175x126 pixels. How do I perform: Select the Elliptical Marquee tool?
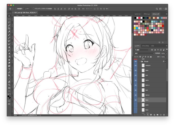[x=9, y=19]
